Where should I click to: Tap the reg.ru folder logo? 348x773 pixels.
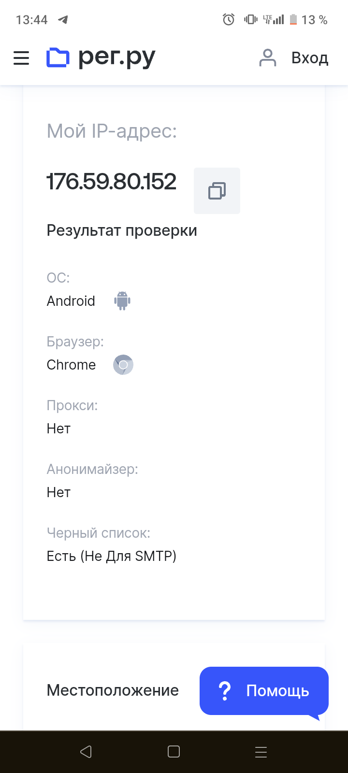pos(58,58)
